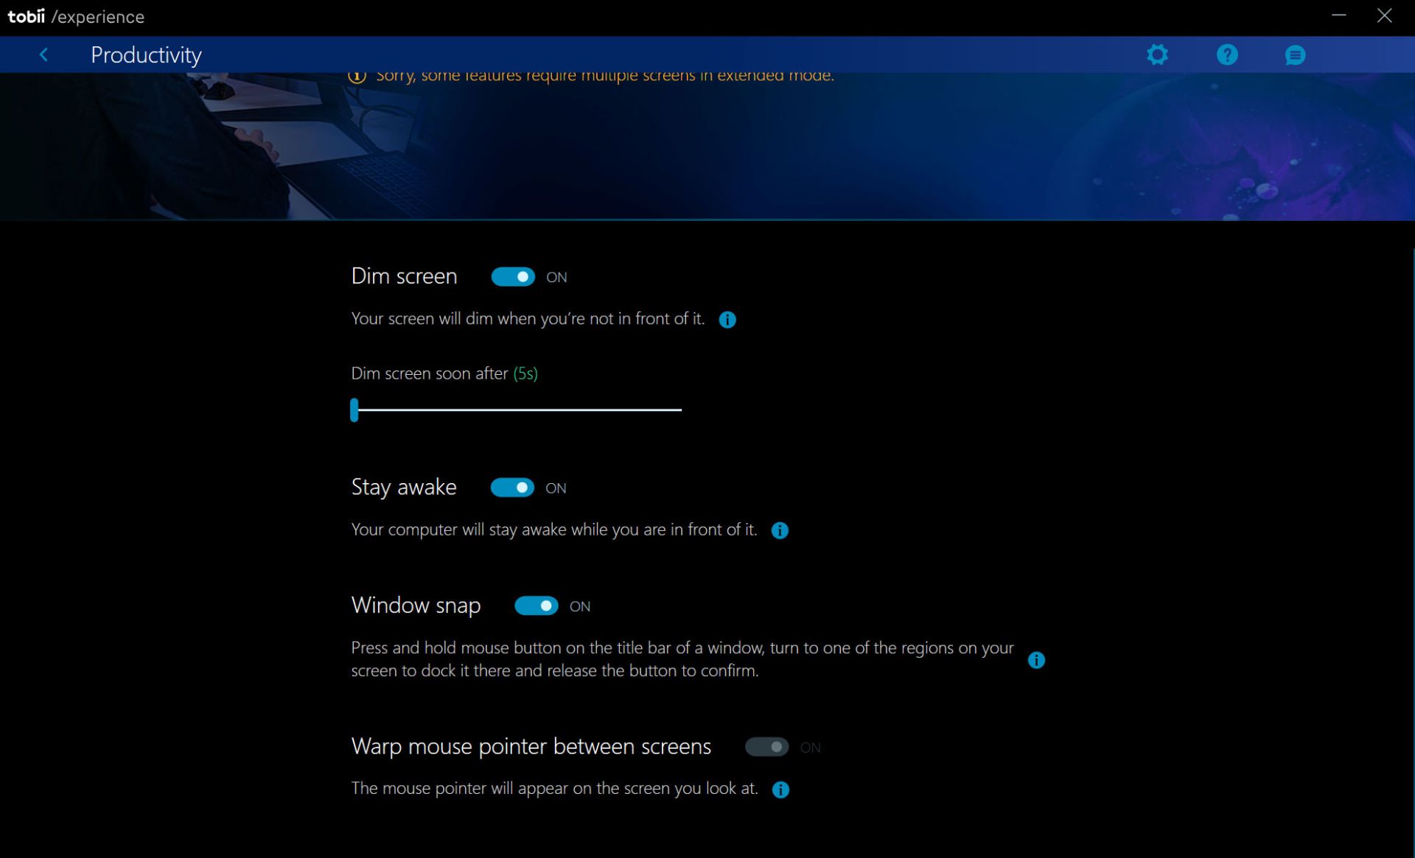Image resolution: width=1415 pixels, height=858 pixels.
Task: Switch off the Window snap toggle
Action: (536, 606)
